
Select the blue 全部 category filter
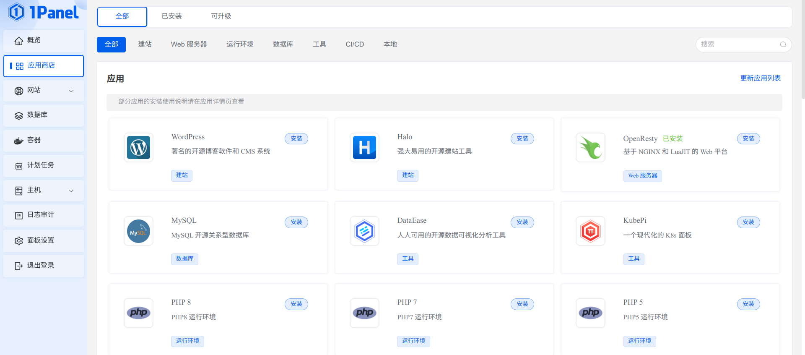click(111, 44)
